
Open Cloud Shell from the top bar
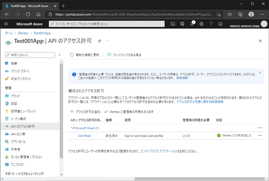tap(173, 24)
